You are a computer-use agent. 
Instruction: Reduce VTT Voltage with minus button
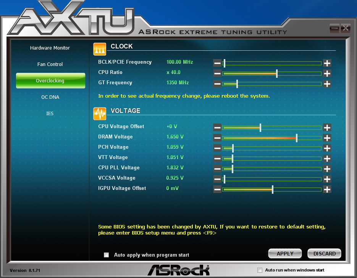[x=217, y=158]
